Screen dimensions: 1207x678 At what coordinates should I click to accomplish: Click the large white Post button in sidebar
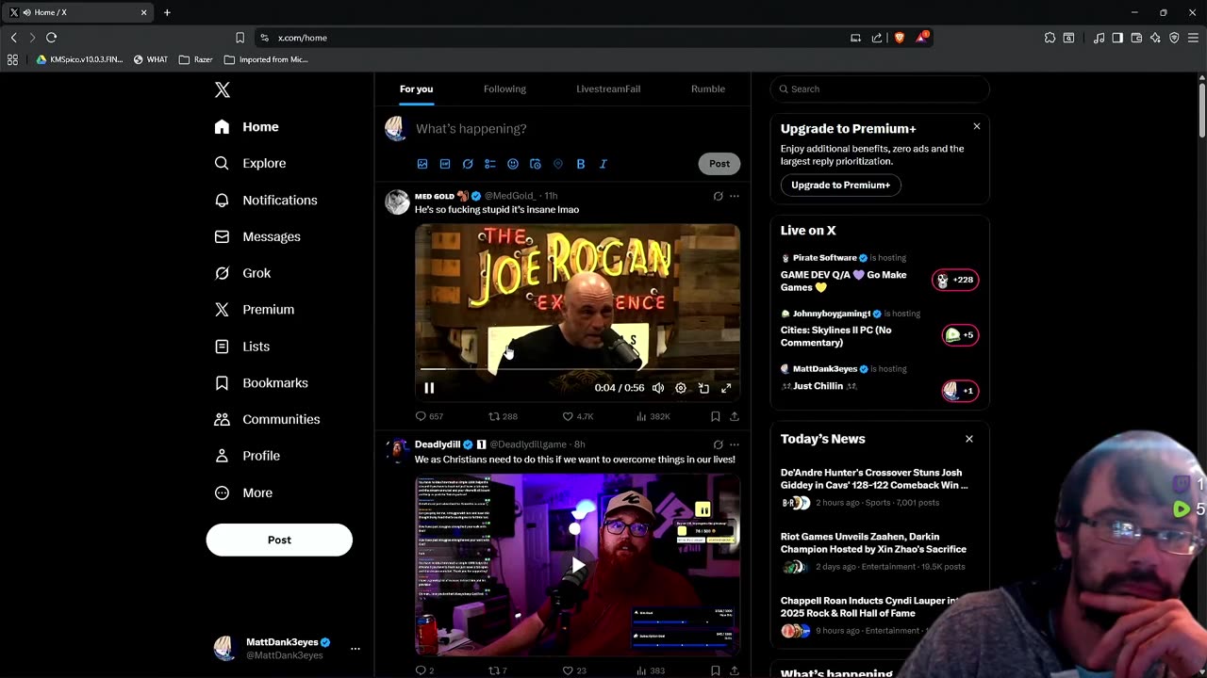[279, 540]
